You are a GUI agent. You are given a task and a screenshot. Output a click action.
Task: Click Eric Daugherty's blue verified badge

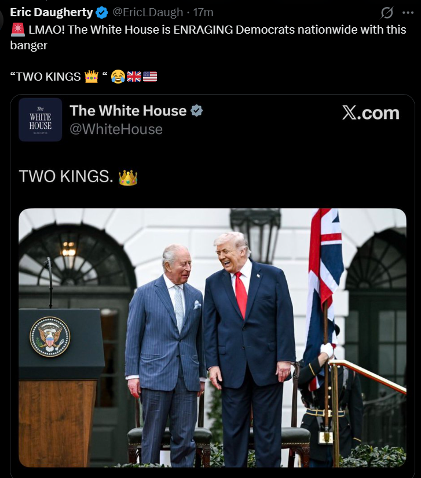[102, 13]
